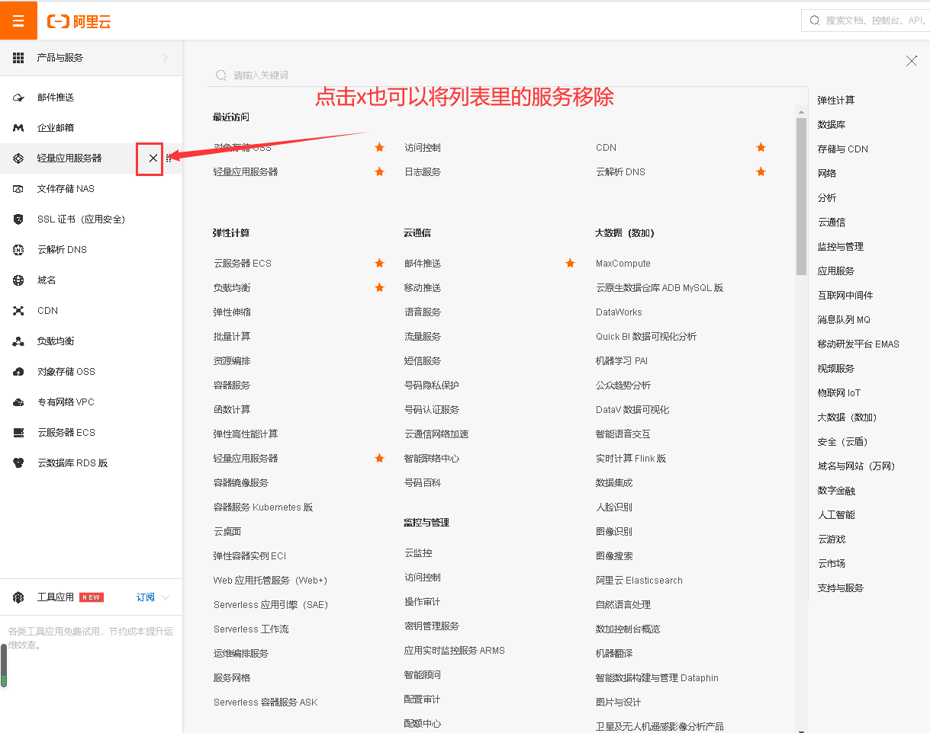Image resolution: width=930 pixels, height=733 pixels.
Task: Remove 轻量应用服务器 with its X button
Action: coord(153,158)
